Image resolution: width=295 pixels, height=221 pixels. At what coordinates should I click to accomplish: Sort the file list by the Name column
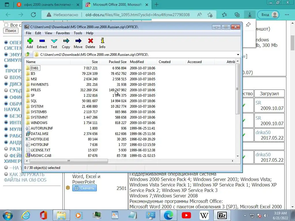pos(48,62)
